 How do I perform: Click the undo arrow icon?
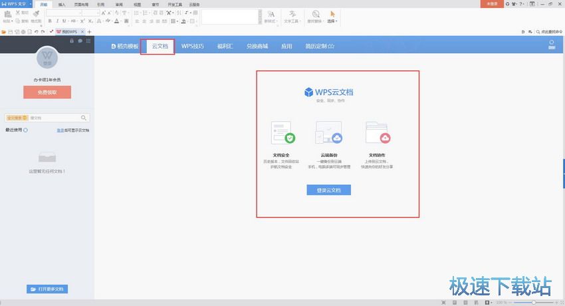click(37, 32)
